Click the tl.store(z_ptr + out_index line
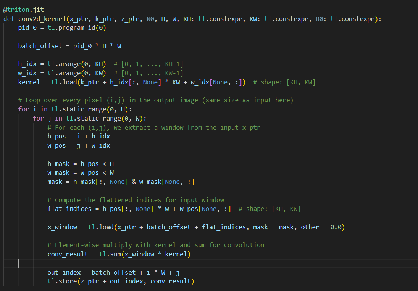Image resolution: width=418 pixels, height=291 pixels. coord(121,281)
